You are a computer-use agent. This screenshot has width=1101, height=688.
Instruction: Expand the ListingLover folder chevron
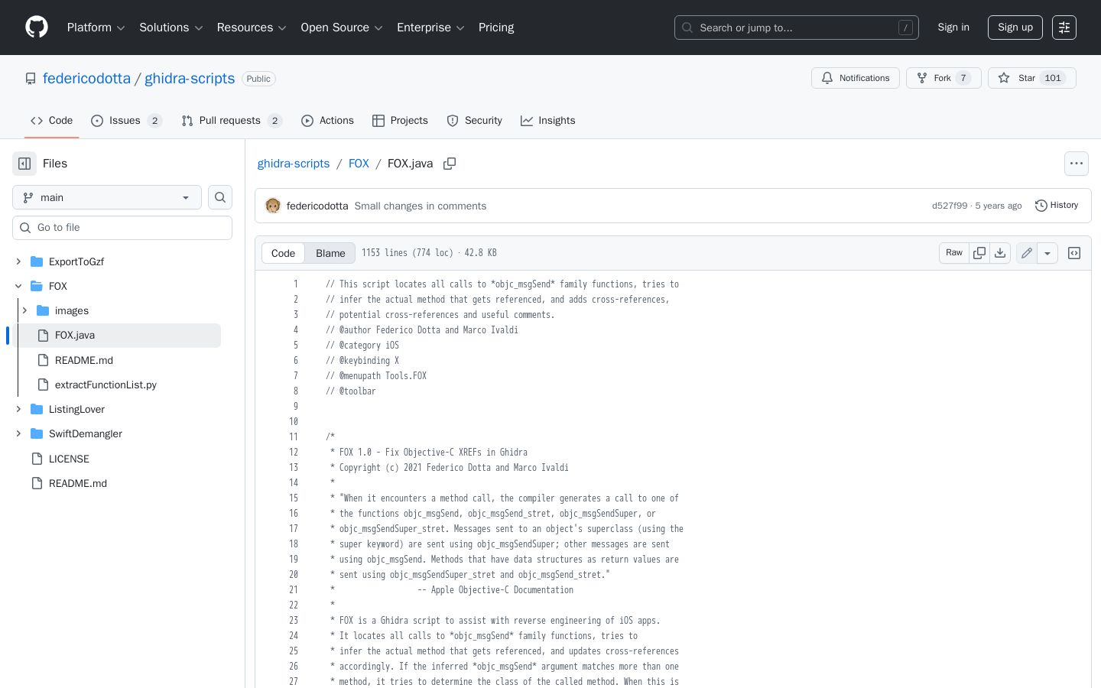click(x=18, y=409)
